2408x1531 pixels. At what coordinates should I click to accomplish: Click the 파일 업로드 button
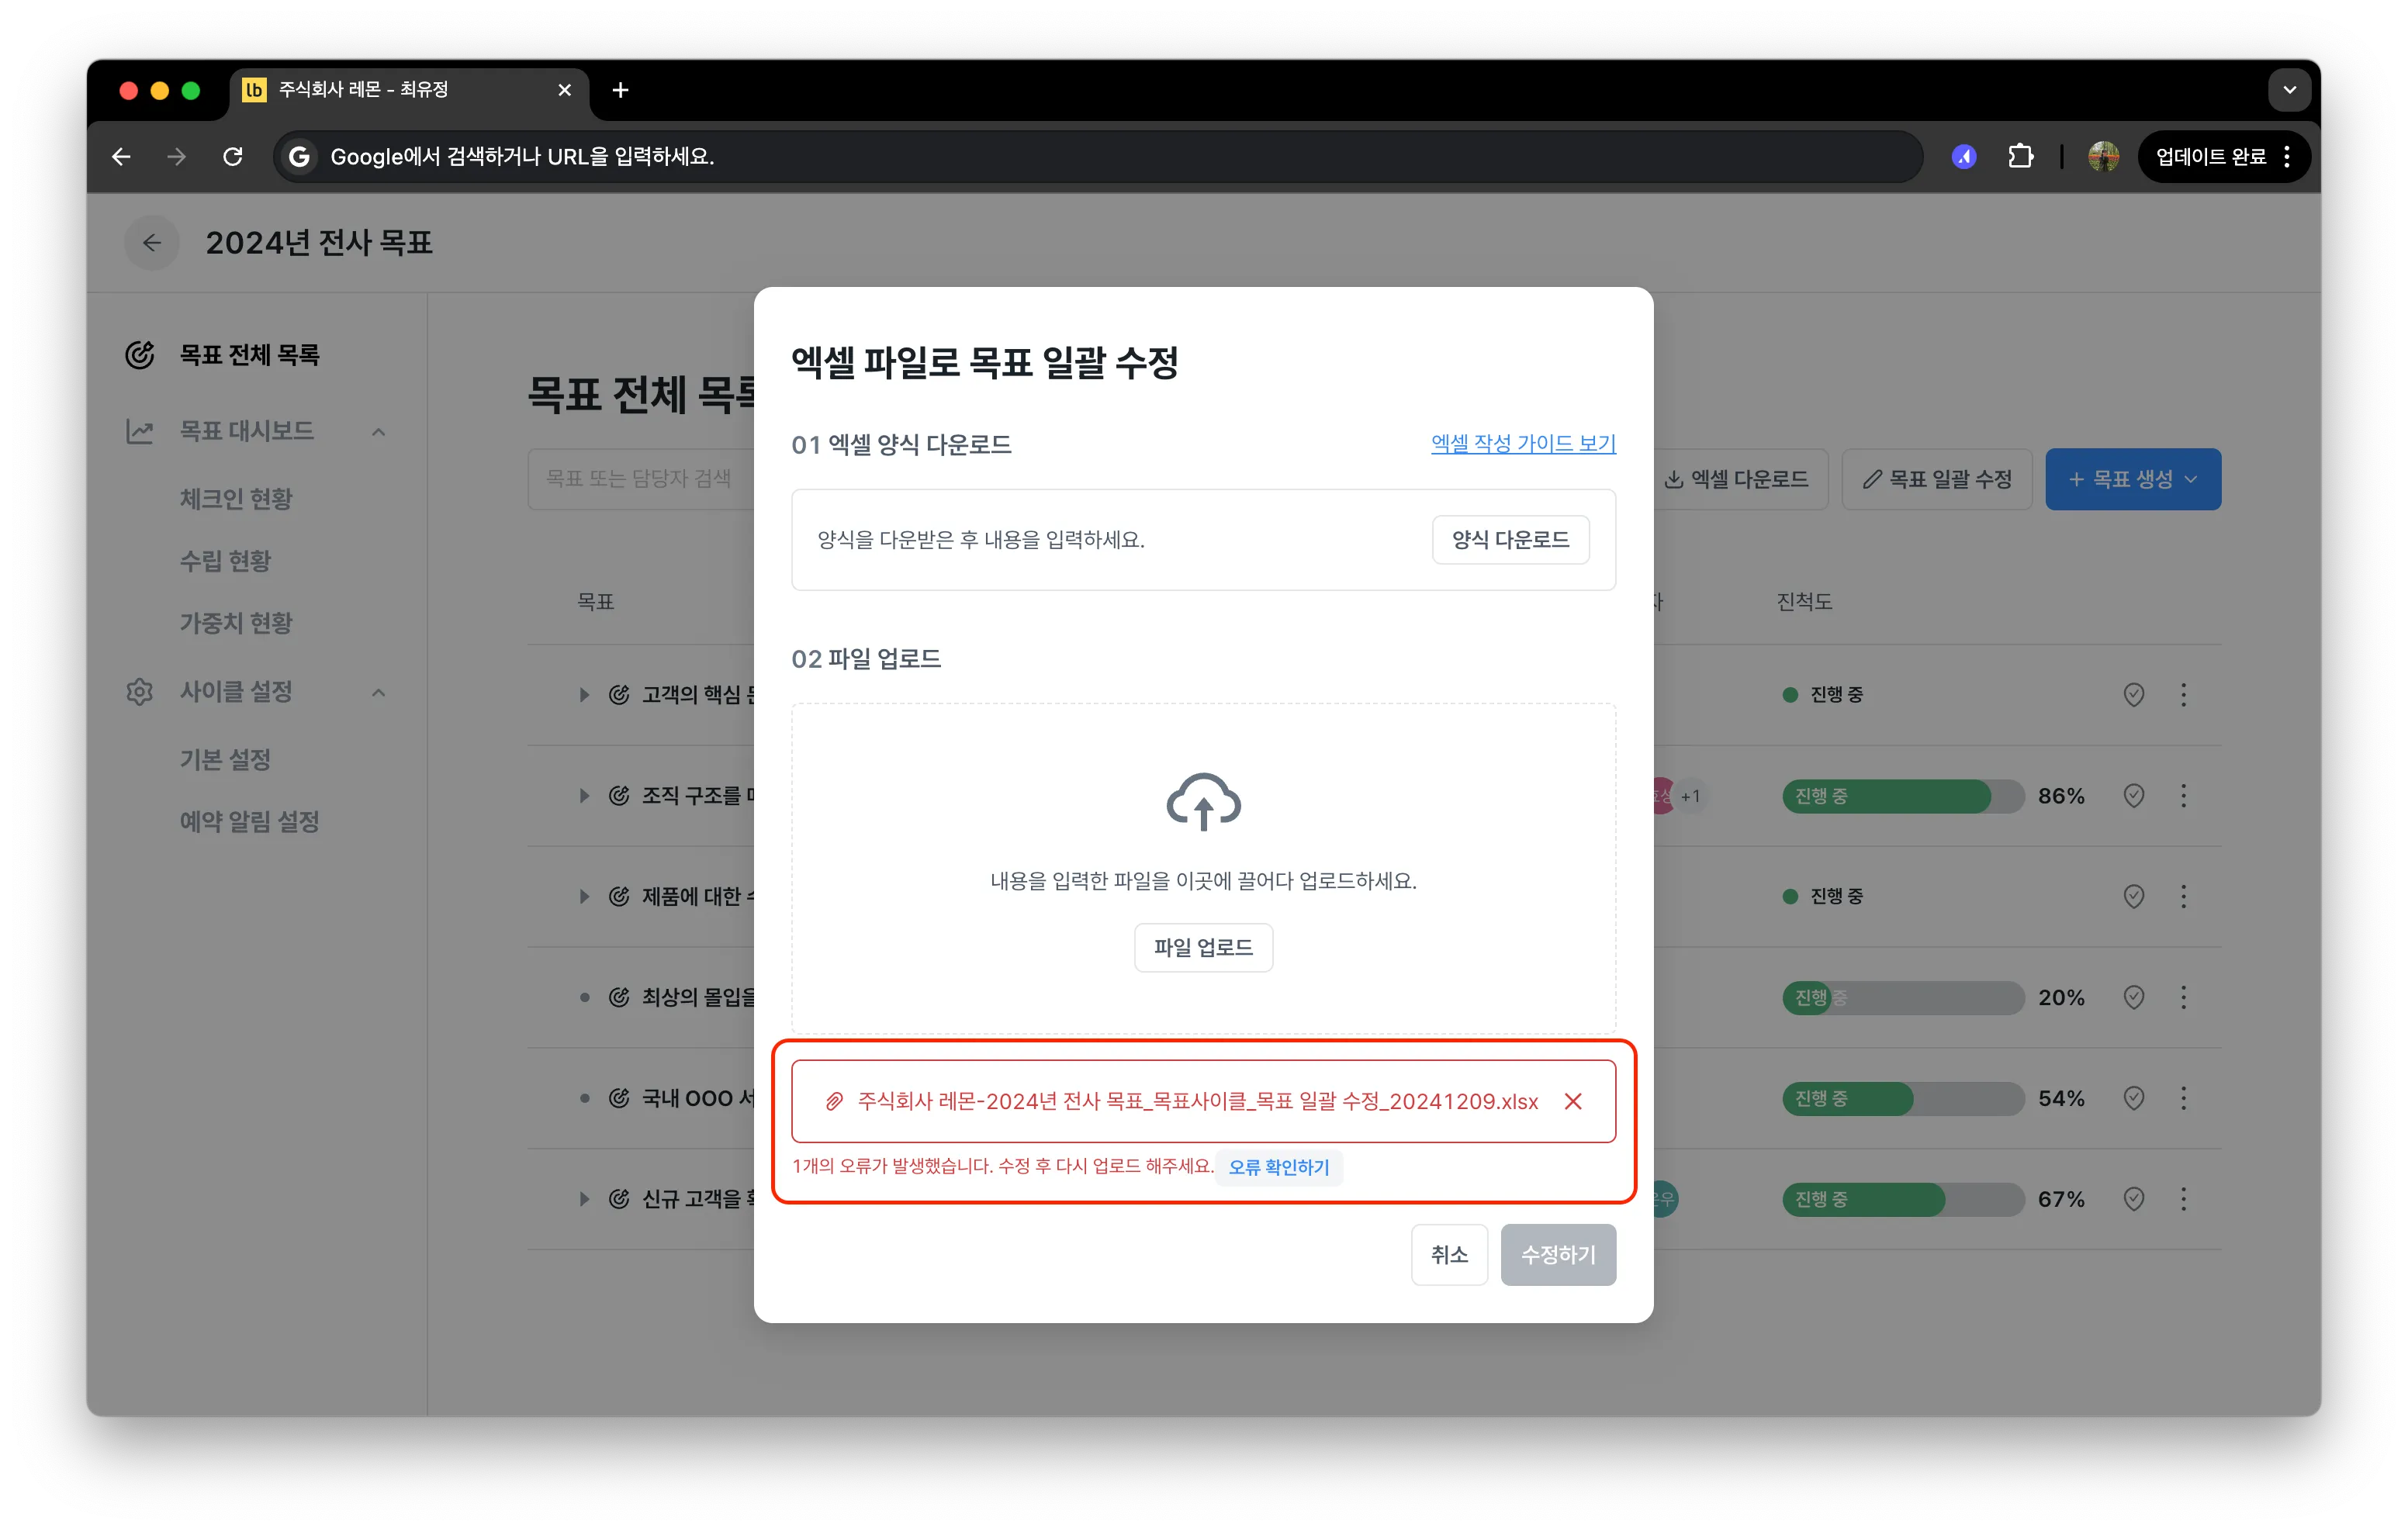click(1203, 947)
